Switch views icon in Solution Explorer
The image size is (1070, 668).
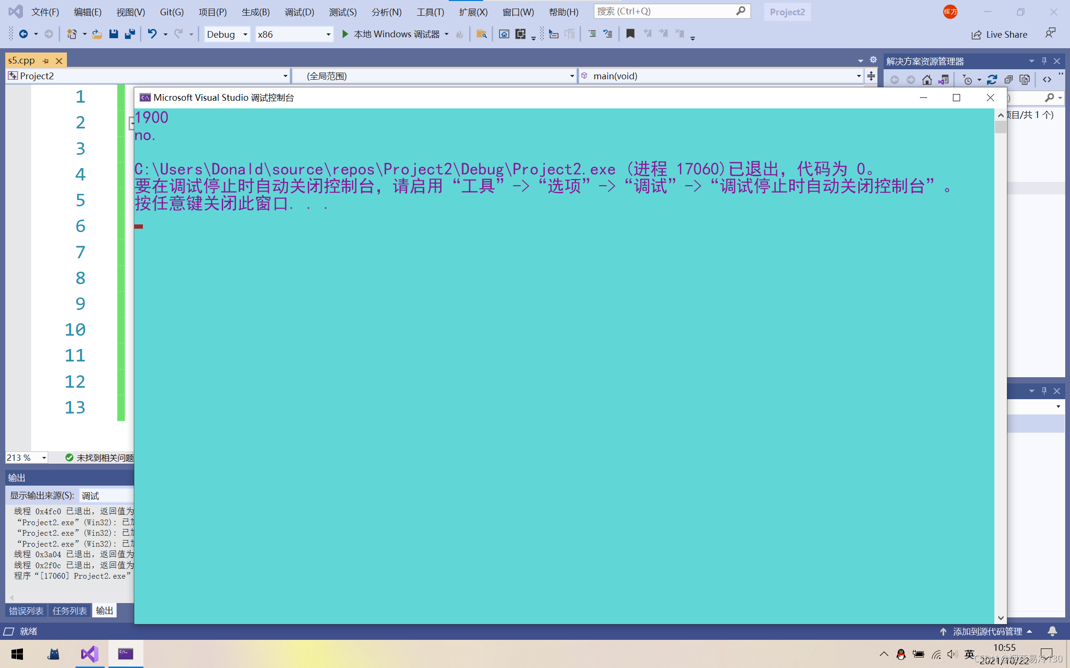click(943, 80)
